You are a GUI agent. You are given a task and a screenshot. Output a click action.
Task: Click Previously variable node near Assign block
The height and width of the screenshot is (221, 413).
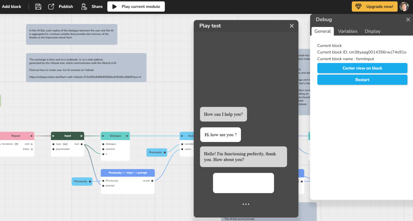[x=157, y=152]
